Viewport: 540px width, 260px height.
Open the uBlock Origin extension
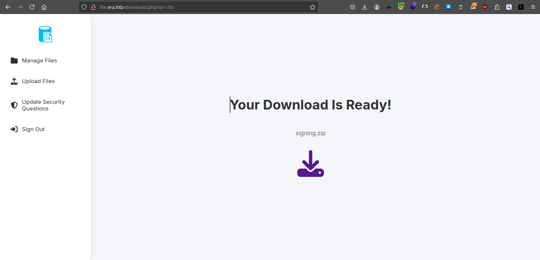pyautogui.click(x=485, y=7)
